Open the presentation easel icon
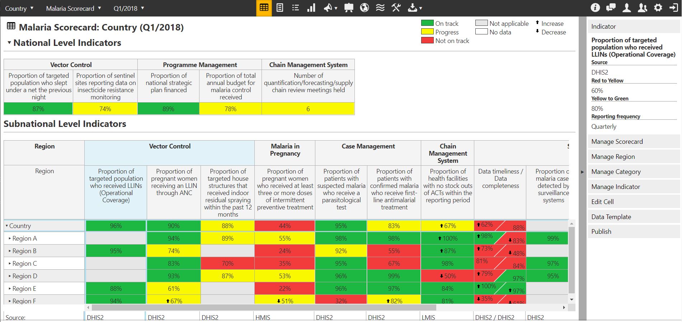 point(348,8)
